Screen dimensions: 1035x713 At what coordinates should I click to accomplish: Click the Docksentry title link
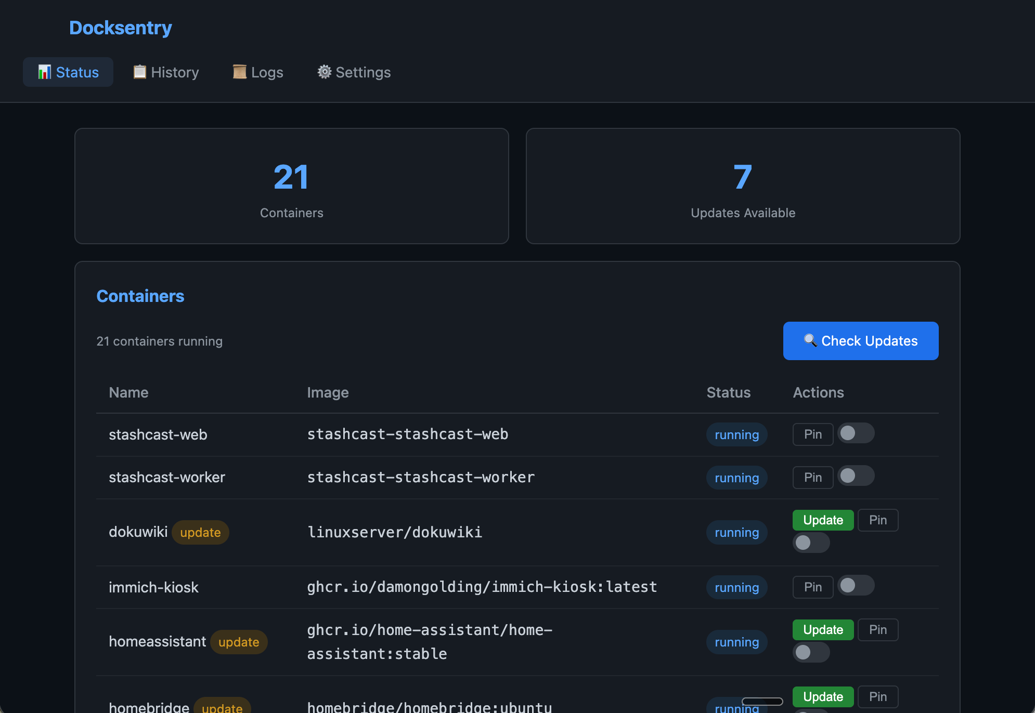coord(121,28)
